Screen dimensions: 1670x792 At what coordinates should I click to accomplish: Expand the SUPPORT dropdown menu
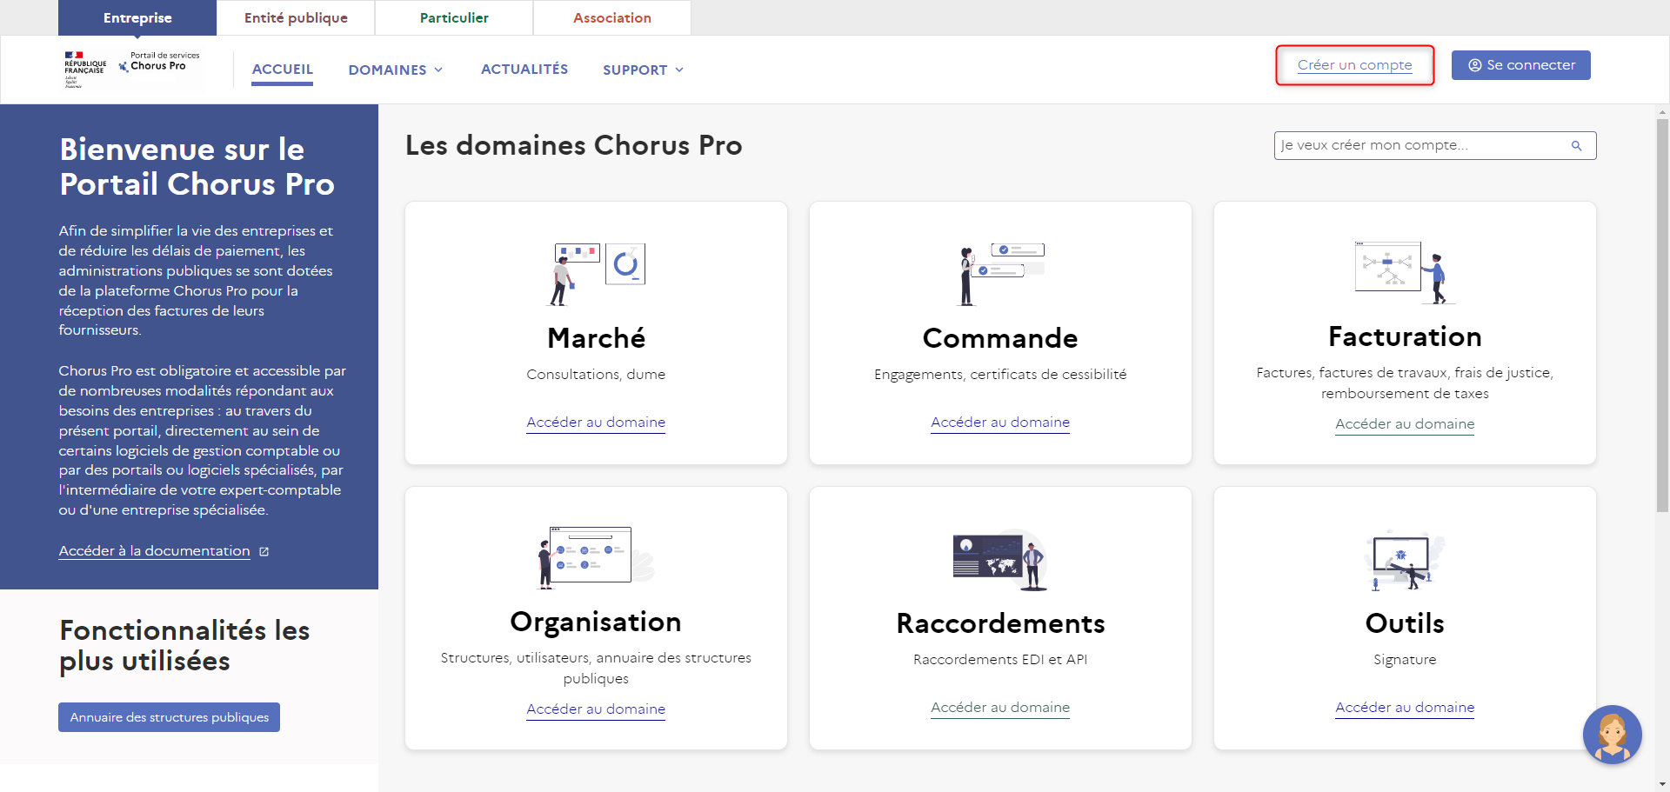(x=644, y=70)
